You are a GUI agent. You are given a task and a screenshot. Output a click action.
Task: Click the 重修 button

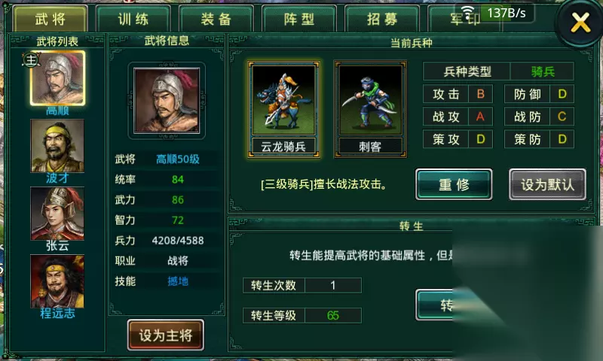point(454,184)
